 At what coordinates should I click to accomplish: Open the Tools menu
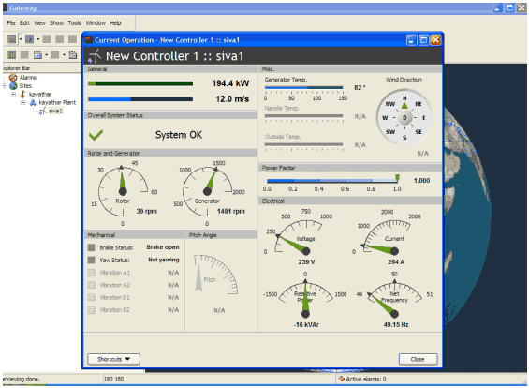click(75, 23)
